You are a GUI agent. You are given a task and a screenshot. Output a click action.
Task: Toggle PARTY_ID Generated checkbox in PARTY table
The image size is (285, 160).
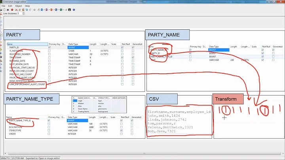tap(133, 48)
